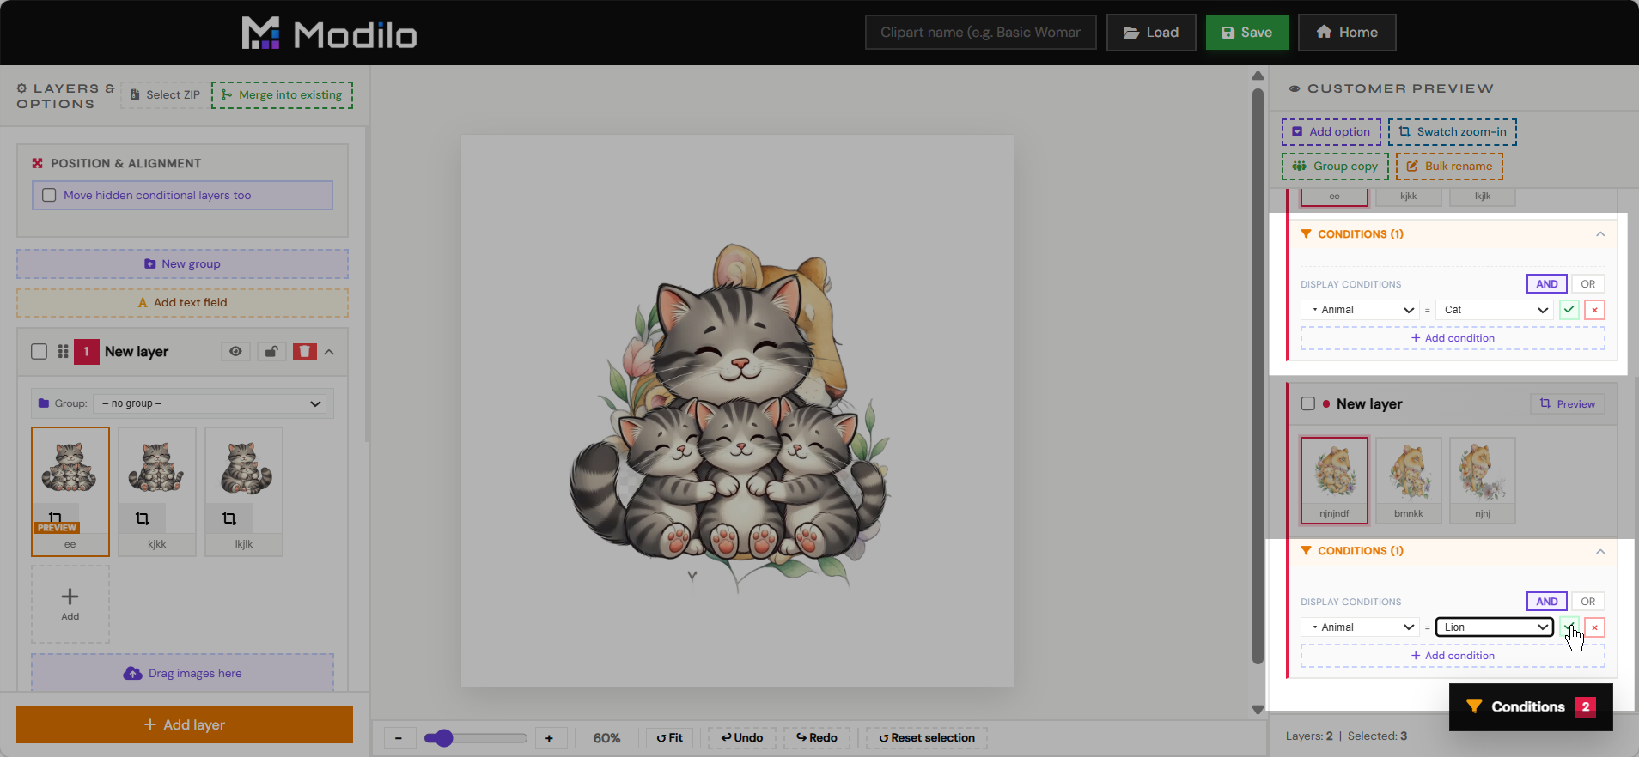
Task: Select the kjkk cat thumbnail
Action: (x=157, y=491)
